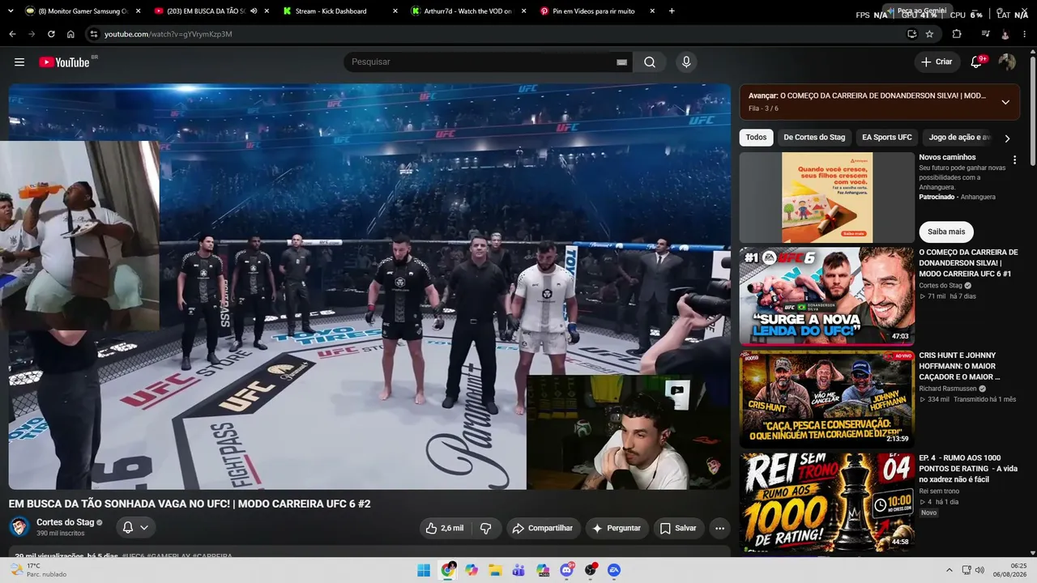Select the Todos filter chip

pos(756,138)
